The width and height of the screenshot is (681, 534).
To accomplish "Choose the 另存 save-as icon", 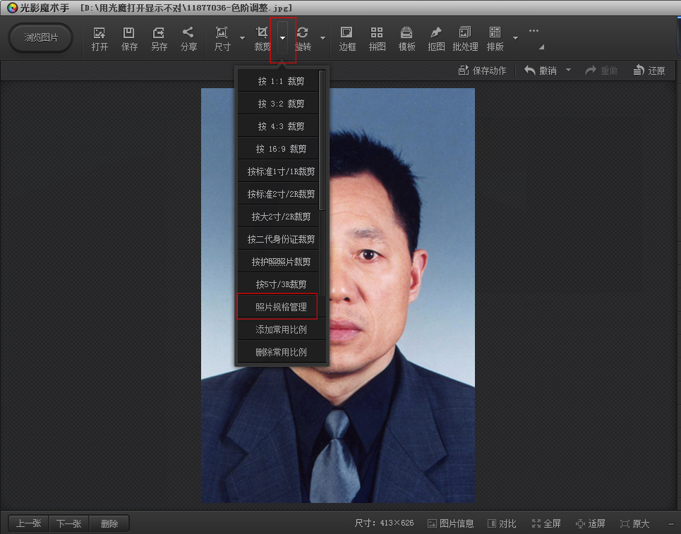I will point(159,39).
